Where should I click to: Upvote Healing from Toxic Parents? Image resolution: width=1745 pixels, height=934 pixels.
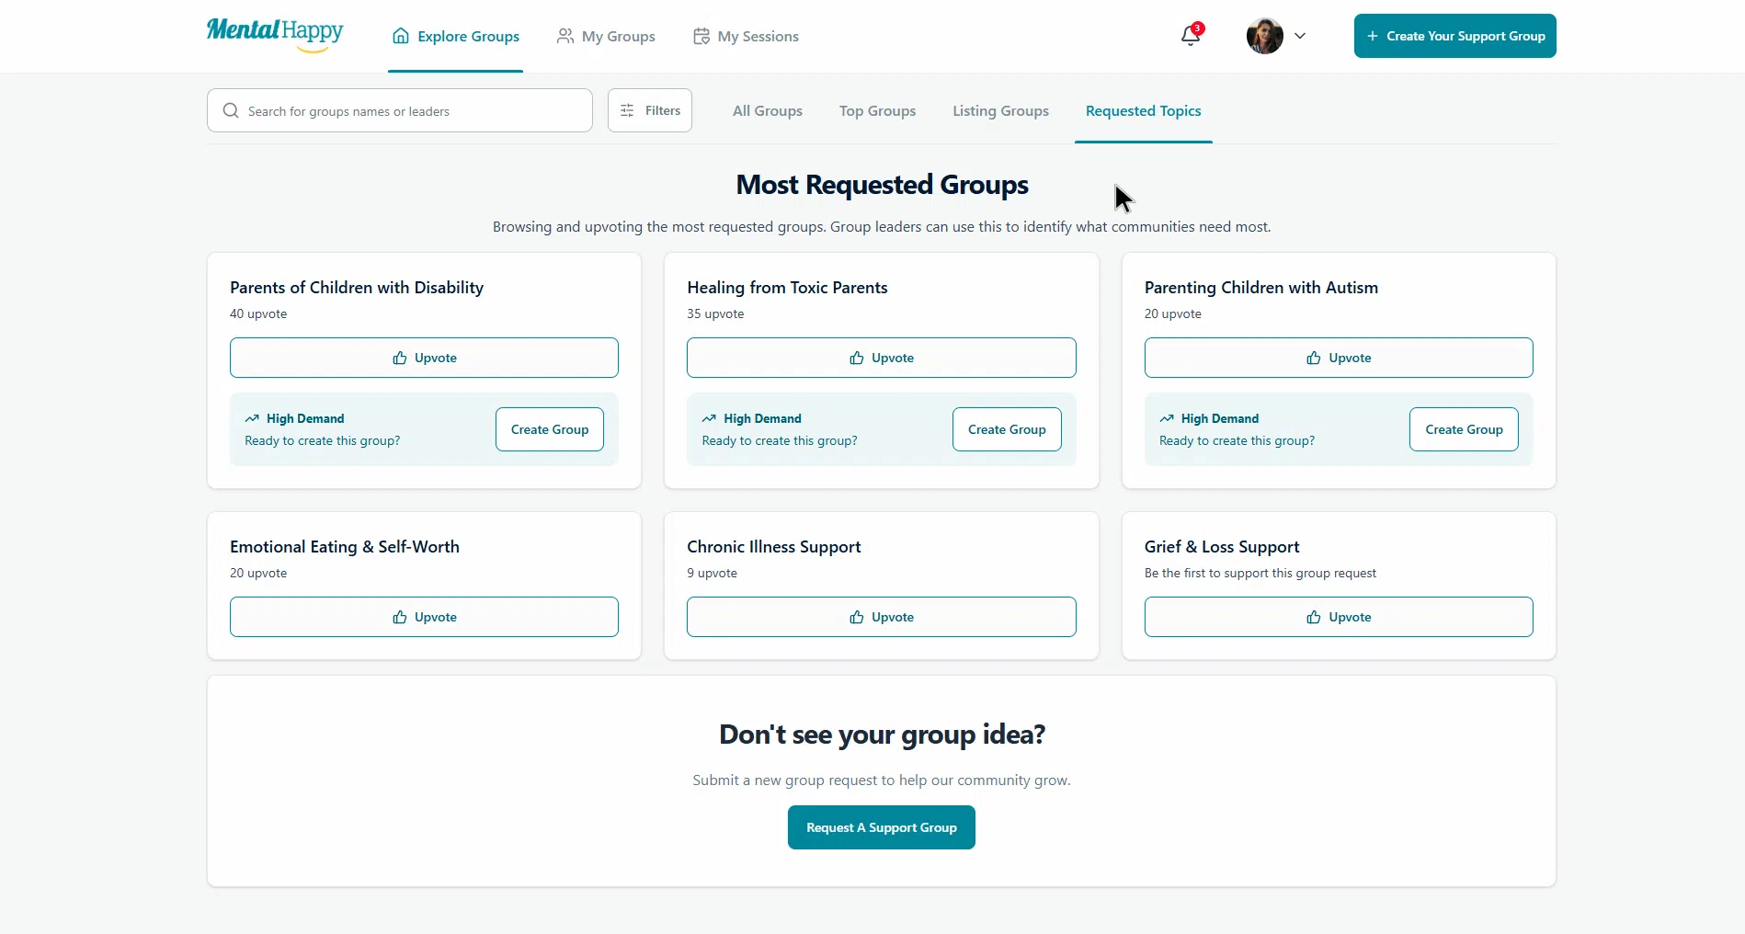tap(881, 358)
